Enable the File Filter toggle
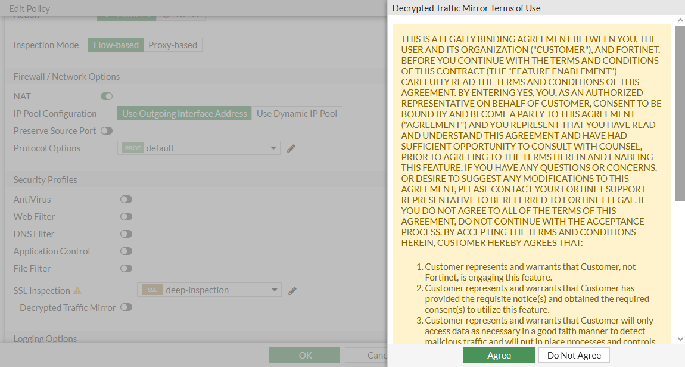 [x=126, y=269]
